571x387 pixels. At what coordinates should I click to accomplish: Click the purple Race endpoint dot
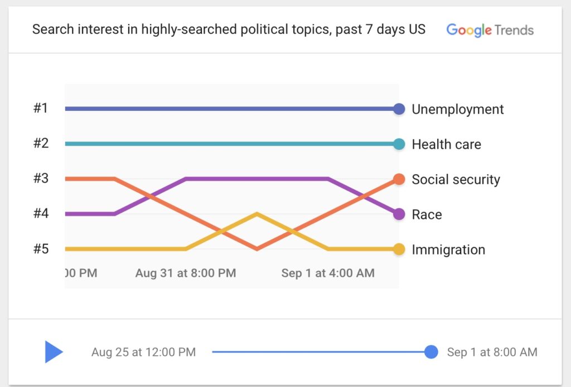(x=399, y=214)
